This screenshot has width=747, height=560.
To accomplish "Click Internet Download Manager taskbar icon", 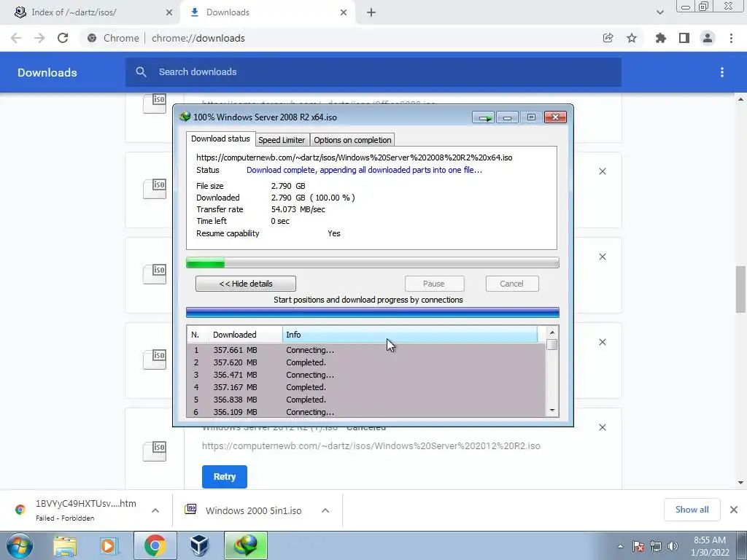I will (x=246, y=545).
